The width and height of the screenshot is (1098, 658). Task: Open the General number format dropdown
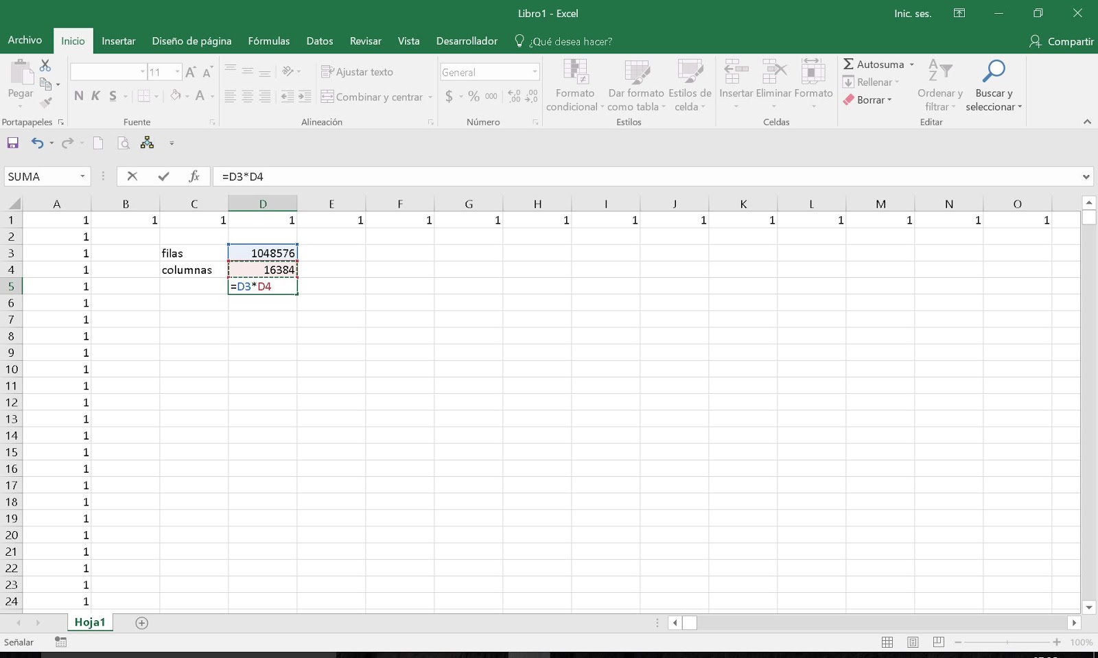coord(534,71)
